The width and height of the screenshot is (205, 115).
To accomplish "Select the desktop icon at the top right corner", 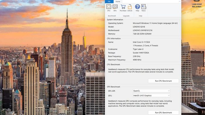I will point(197,4).
